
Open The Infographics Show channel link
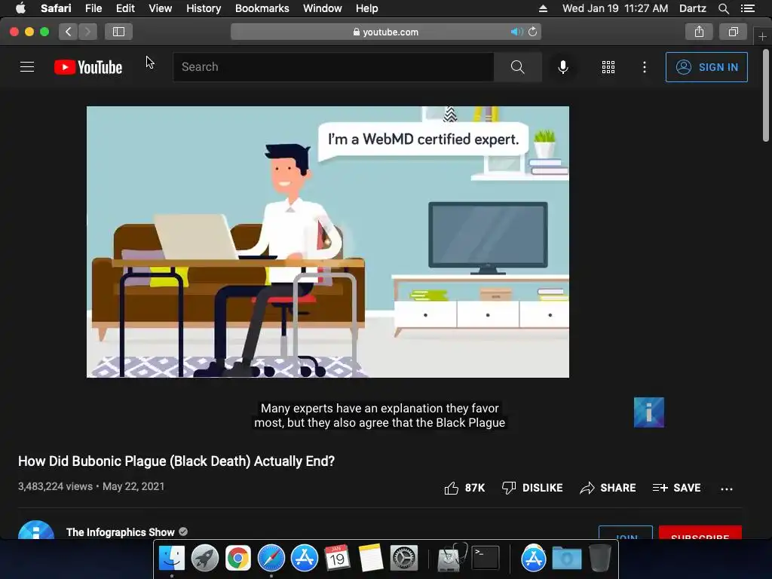coord(120,532)
